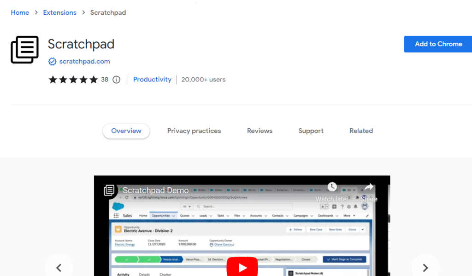Click the five-star rating display
This screenshot has width=472, height=276.
pos(73,80)
